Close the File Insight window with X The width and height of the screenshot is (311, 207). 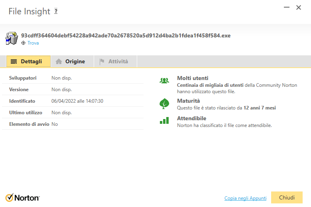(299, 8)
